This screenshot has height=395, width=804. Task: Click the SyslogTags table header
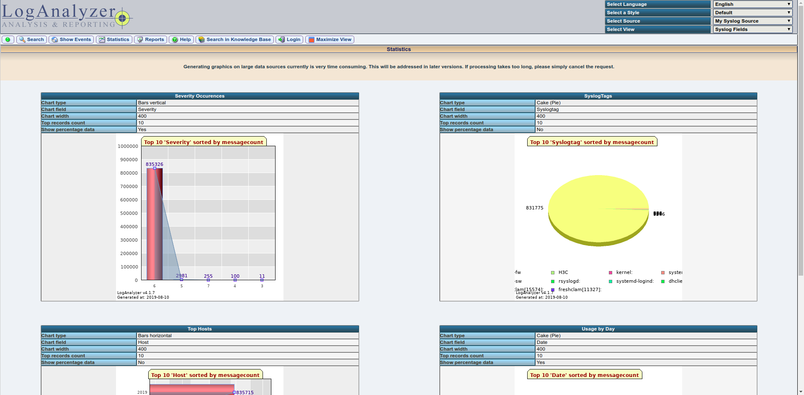click(x=598, y=96)
